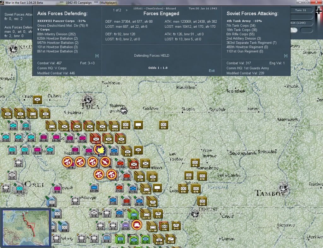Click the Stalinogorsk city icon
Image resolution: width=323 pixels, height=248 pixels.
pos(124,111)
